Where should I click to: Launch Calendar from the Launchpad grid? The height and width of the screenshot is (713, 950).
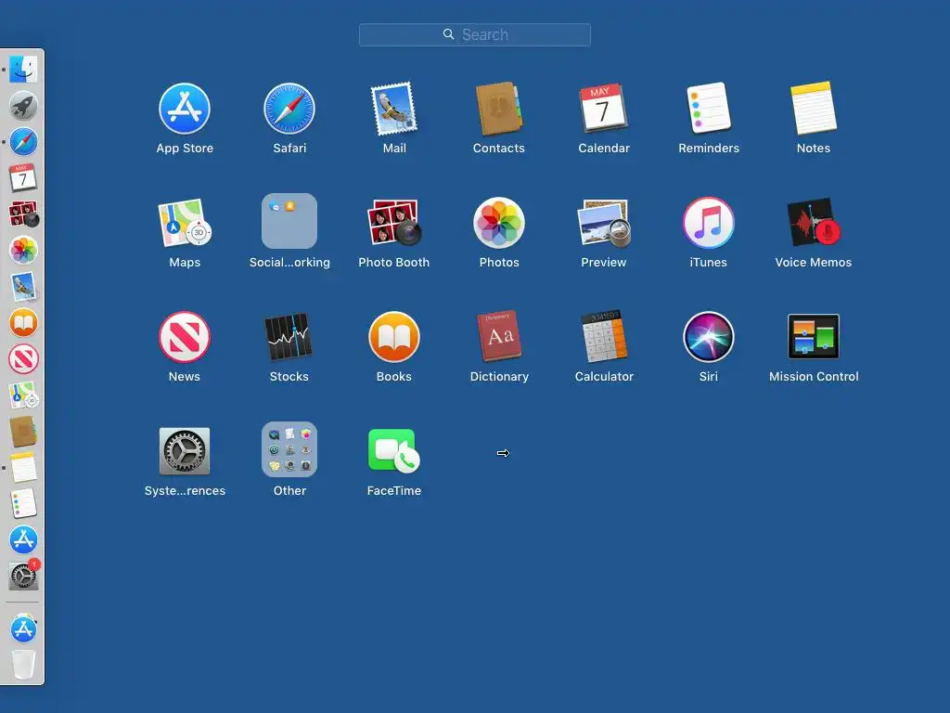click(x=603, y=110)
